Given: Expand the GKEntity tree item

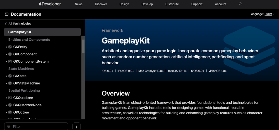Looking at the screenshot, I should [6, 47].
